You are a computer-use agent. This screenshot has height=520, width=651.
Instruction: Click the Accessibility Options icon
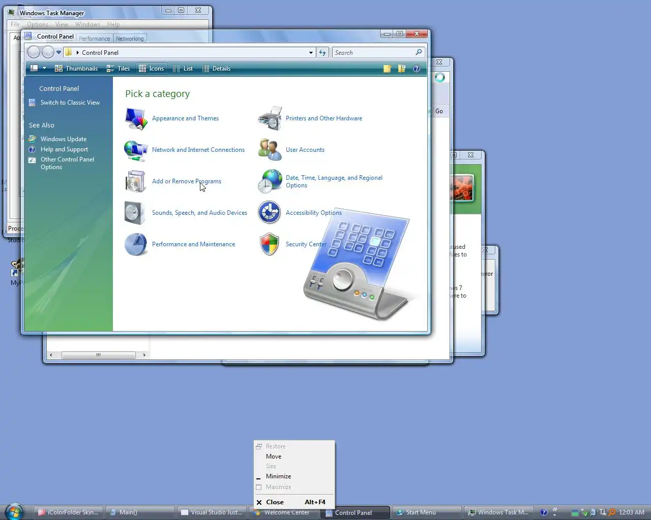[x=269, y=213]
